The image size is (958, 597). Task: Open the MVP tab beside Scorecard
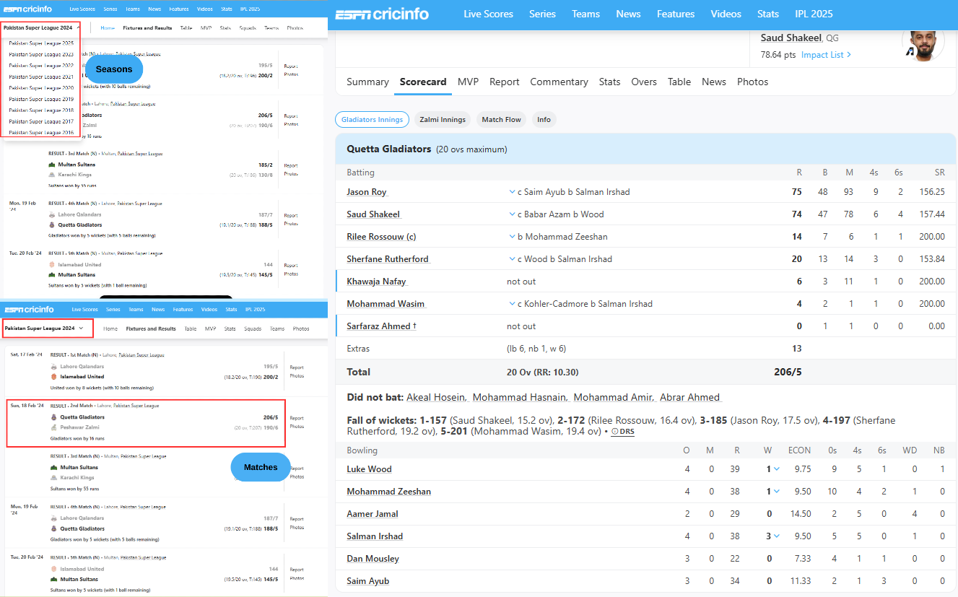pyautogui.click(x=468, y=82)
